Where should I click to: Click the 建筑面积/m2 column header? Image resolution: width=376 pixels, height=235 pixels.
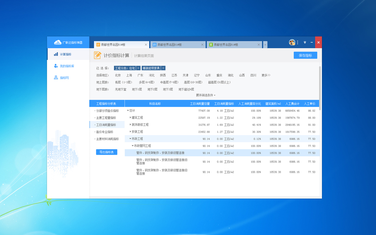coord(273,103)
